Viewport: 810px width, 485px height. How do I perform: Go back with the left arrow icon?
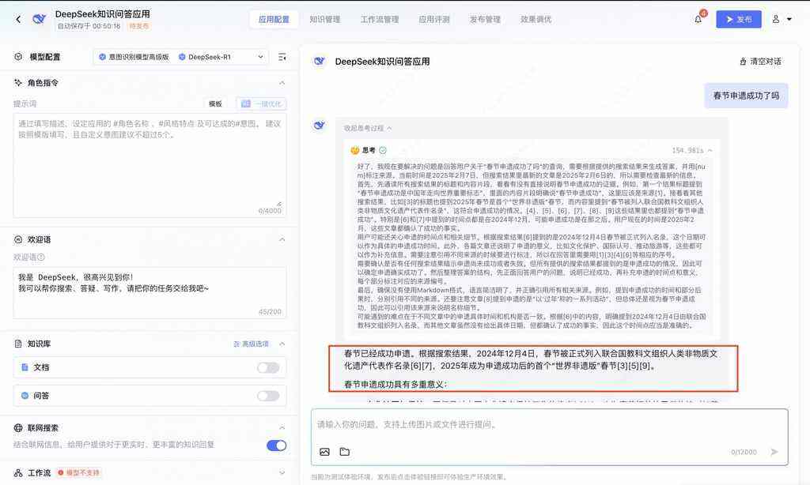[x=19, y=19]
